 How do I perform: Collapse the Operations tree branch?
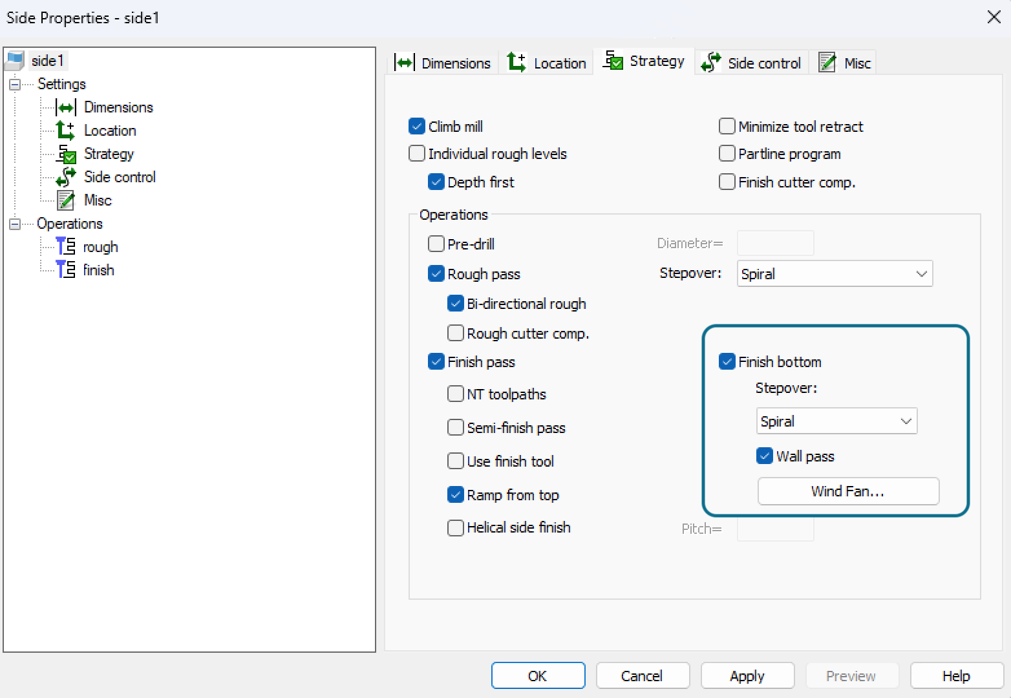(14, 224)
